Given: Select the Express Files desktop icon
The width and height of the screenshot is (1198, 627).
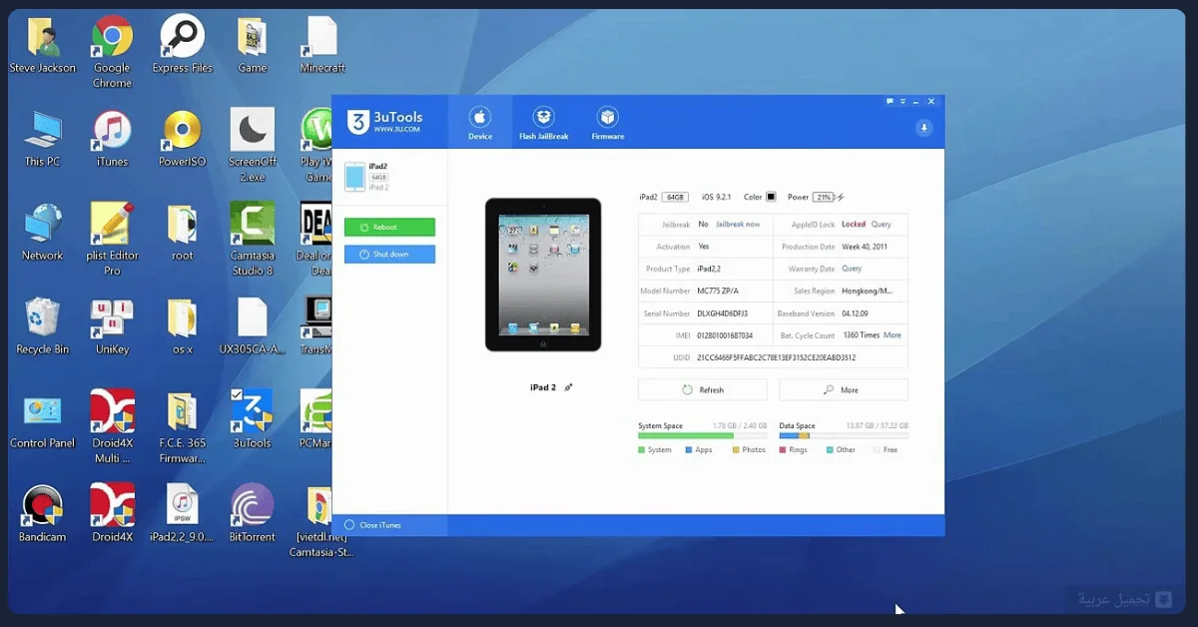Looking at the screenshot, I should (183, 46).
